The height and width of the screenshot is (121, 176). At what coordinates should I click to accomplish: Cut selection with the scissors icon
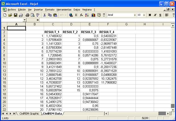(44, 15)
